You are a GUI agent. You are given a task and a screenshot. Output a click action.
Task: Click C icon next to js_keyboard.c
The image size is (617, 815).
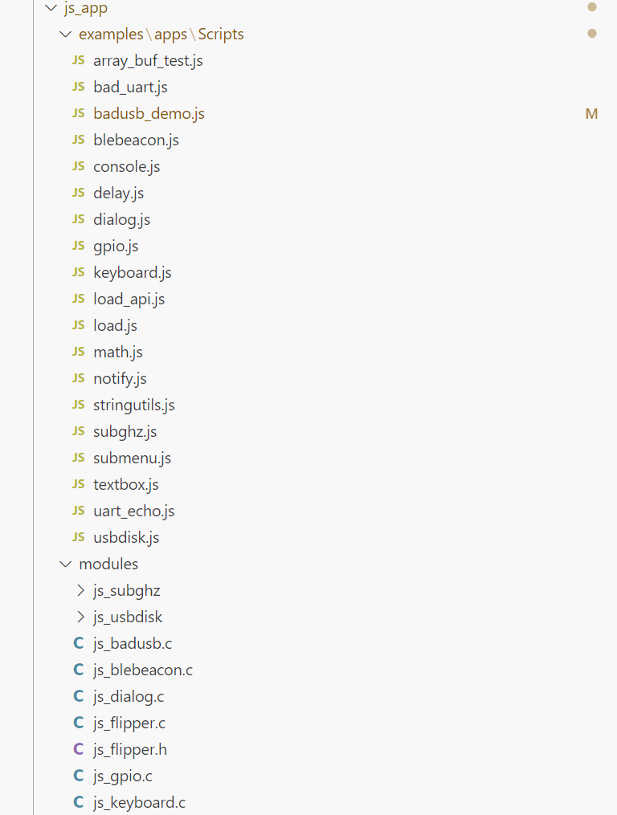pos(79,802)
